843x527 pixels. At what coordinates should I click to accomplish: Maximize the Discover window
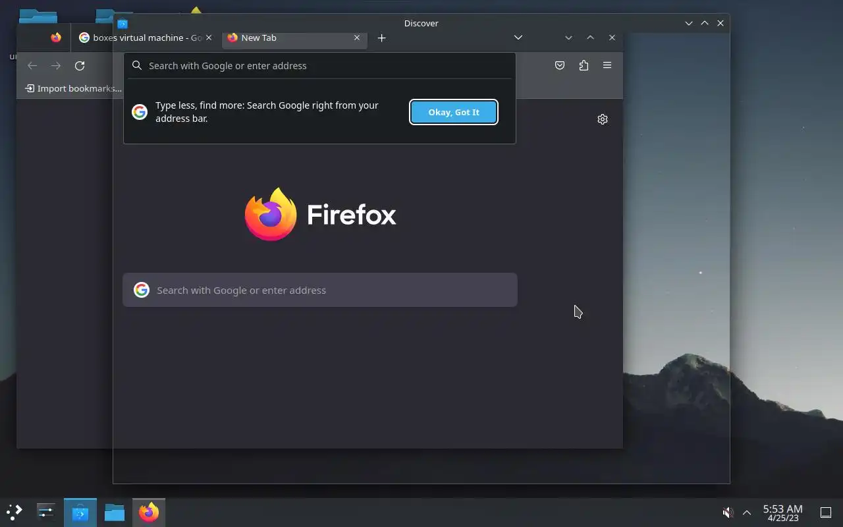coord(705,23)
